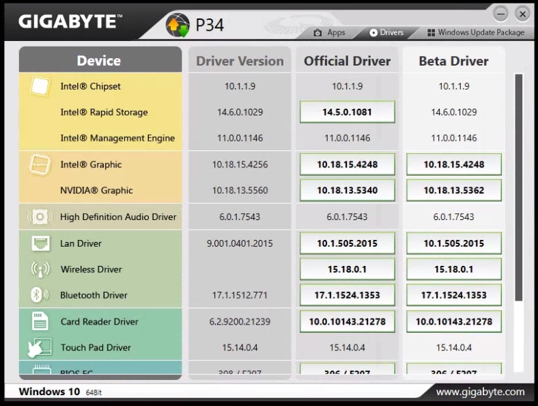This screenshot has width=538, height=406.
Task: Click the Intel Chipset device icon
Action: pyautogui.click(x=40, y=86)
